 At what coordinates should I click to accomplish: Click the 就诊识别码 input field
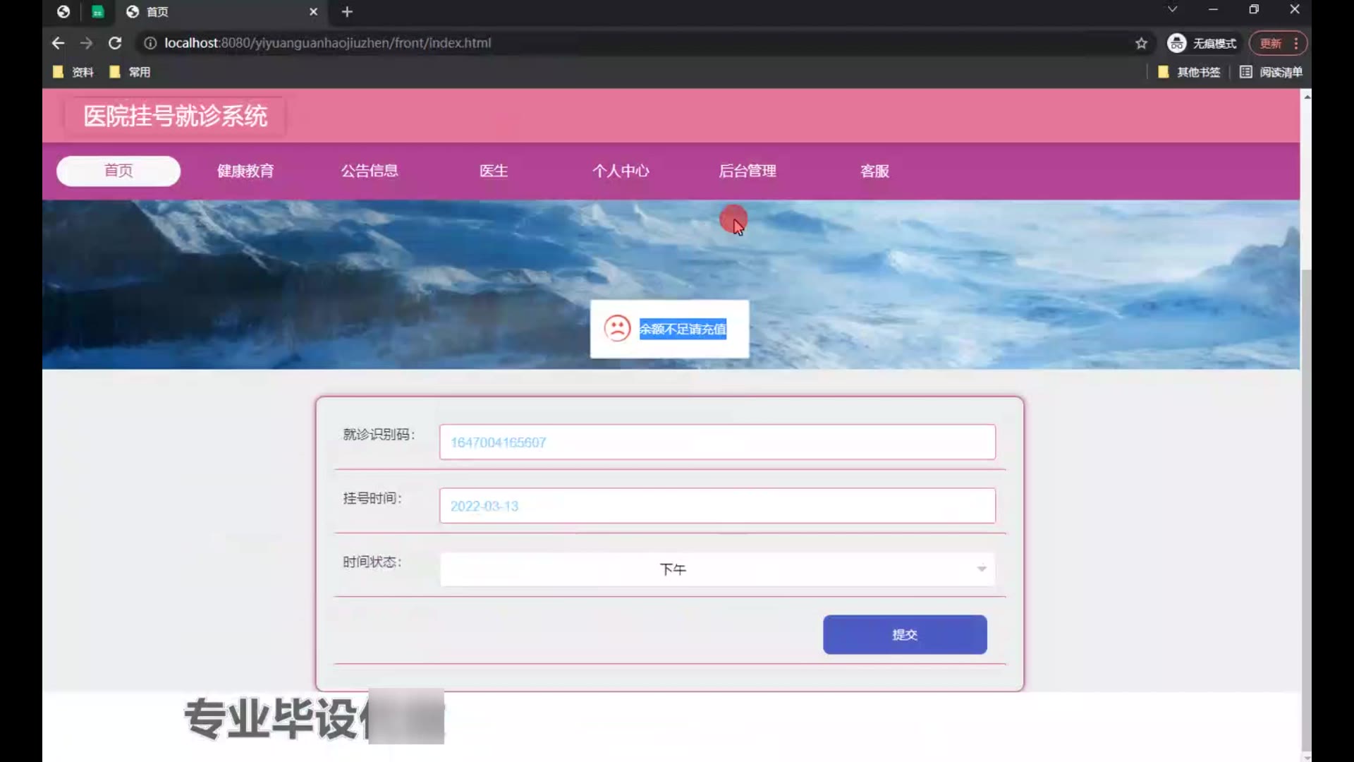click(717, 442)
